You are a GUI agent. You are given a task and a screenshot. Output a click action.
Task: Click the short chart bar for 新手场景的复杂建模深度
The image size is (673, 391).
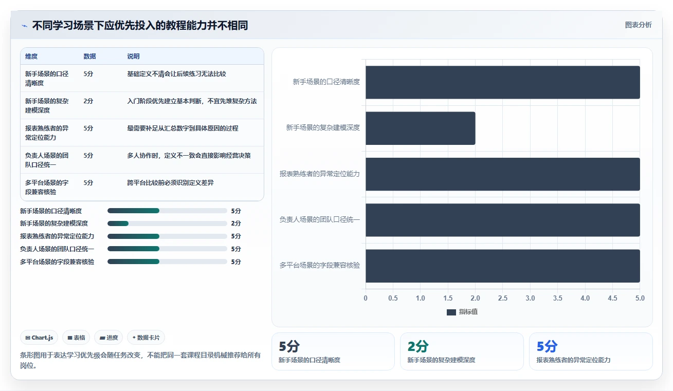click(x=421, y=128)
